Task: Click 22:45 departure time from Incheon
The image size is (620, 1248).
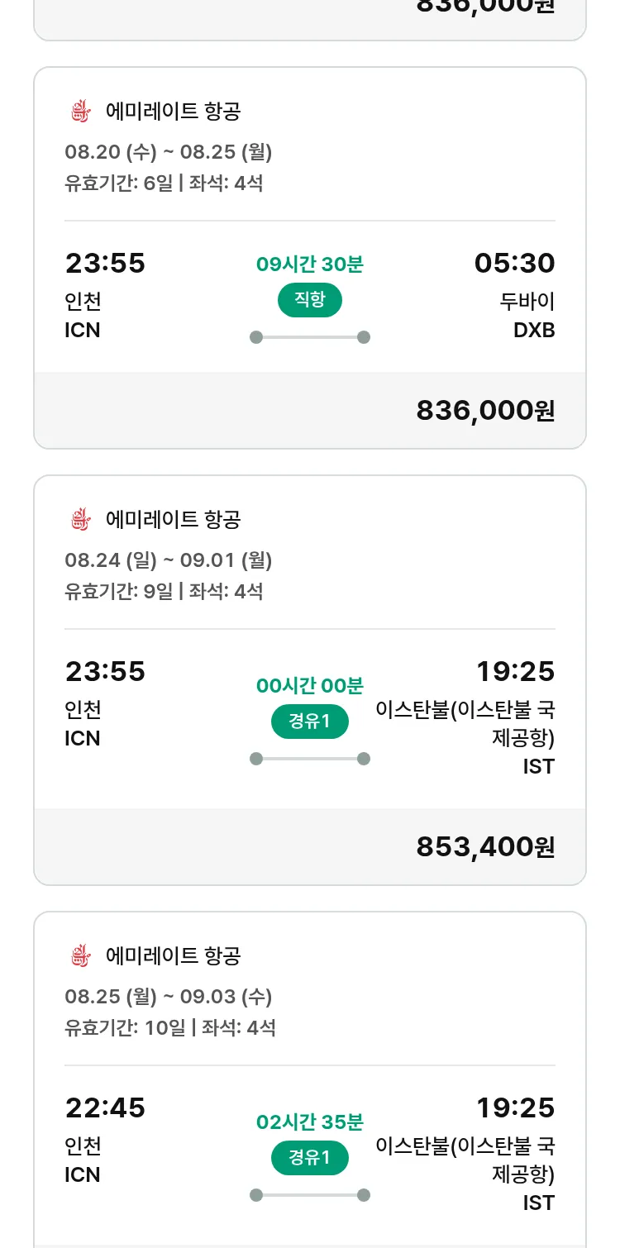Action: click(x=105, y=1107)
